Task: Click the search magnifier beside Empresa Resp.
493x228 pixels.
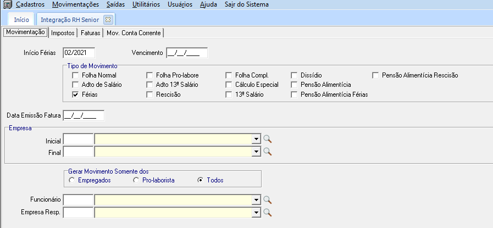Action: 268,212
